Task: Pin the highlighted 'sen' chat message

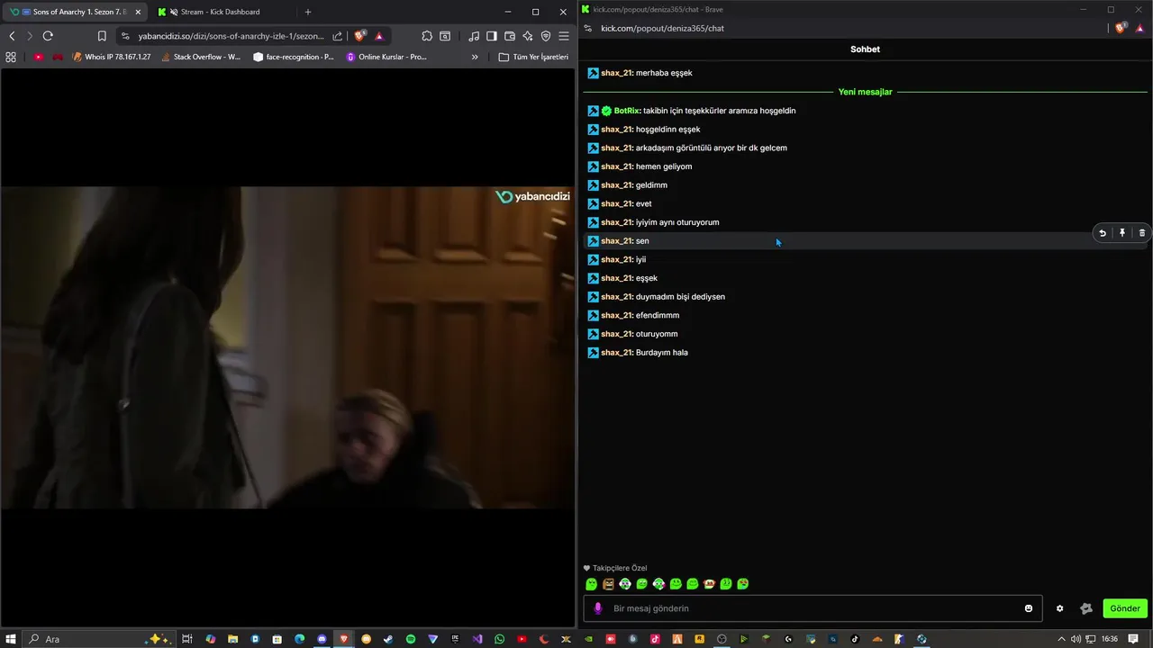Action: (x=1122, y=233)
